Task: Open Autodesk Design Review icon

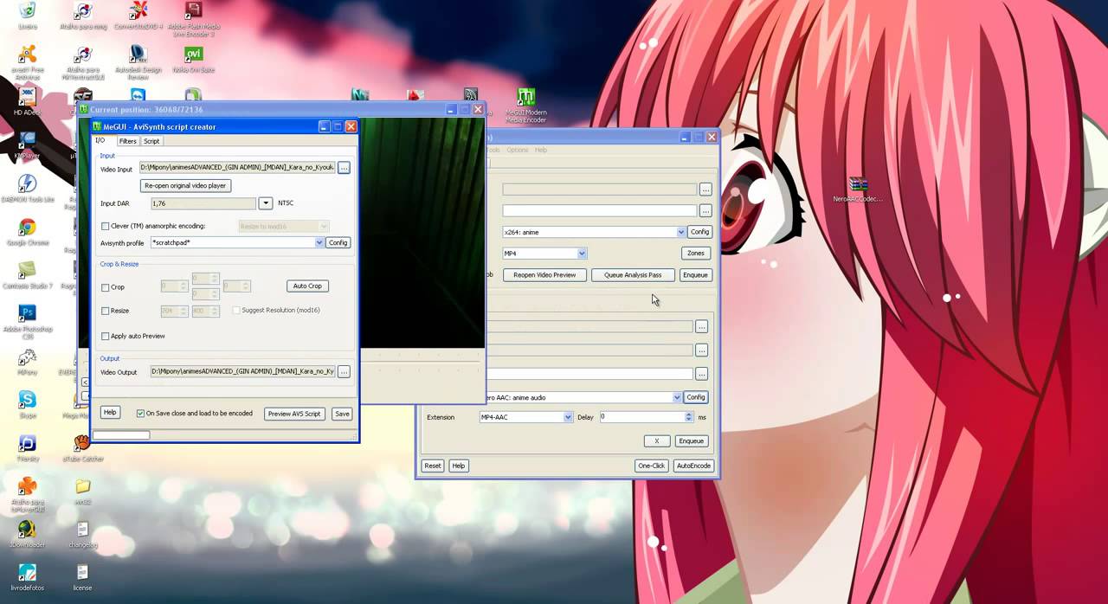Action: (138, 62)
